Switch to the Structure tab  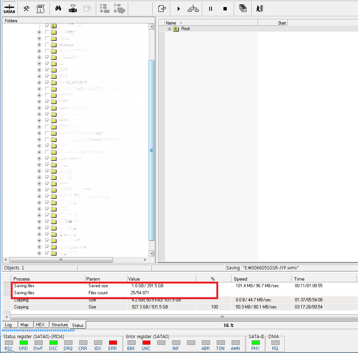(59, 325)
